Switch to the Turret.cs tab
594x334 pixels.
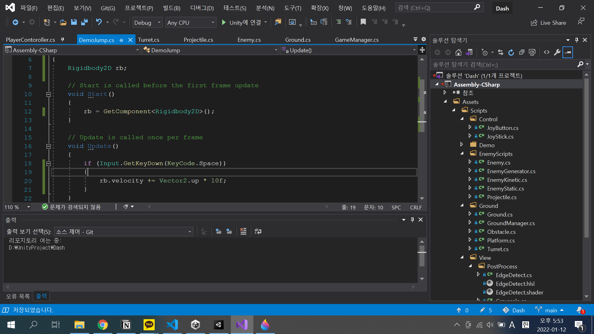click(148, 40)
